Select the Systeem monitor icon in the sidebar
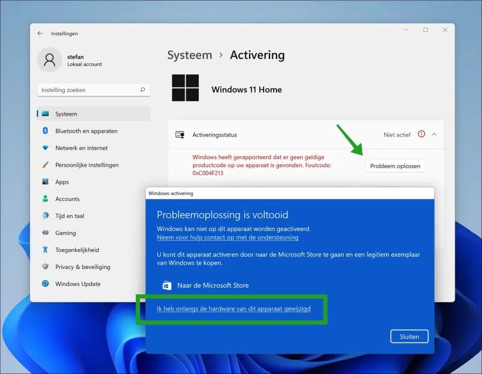This screenshot has width=482, height=374. (46, 114)
